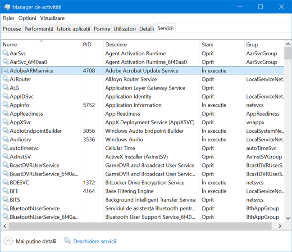Click the vertical scrollbar thumb
Viewport: 292px width, 252px height.
[x=288, y=54]
